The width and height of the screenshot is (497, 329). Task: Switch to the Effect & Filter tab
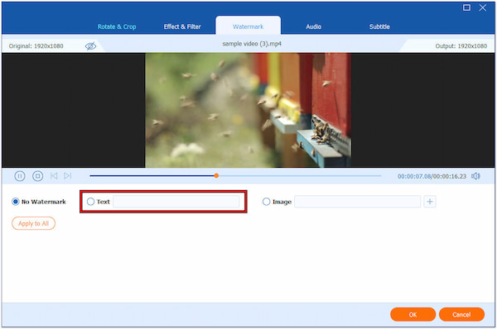[182, 27]
